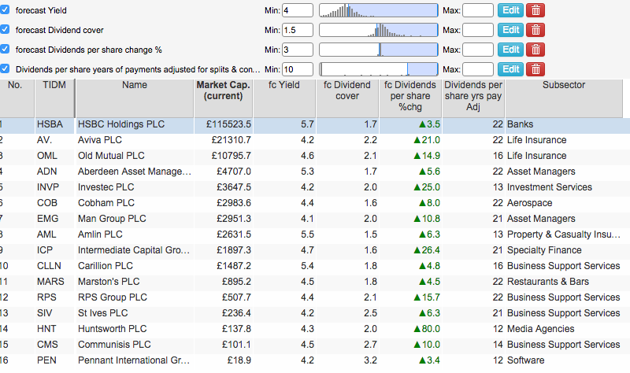Sort by fc Dividend cover column header
The width and height of the screenshot is (630, 373).
click(x=347, y=98)
